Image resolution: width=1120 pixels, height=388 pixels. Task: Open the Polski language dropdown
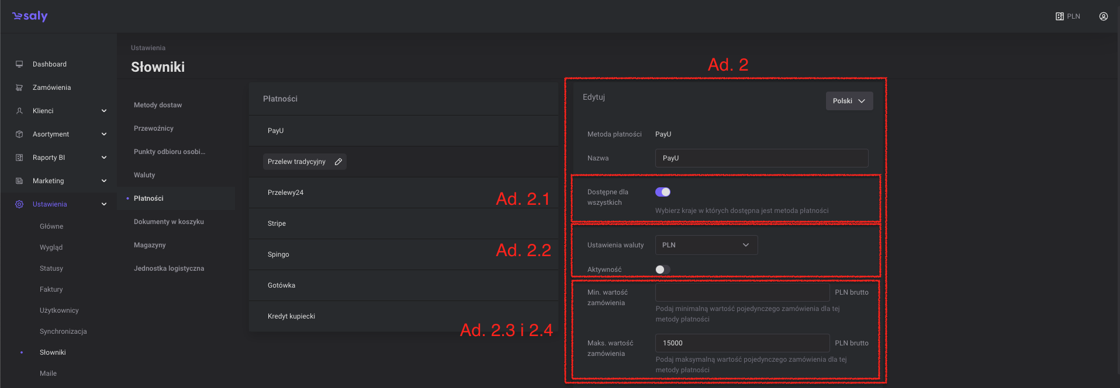(x=849, y=101)
